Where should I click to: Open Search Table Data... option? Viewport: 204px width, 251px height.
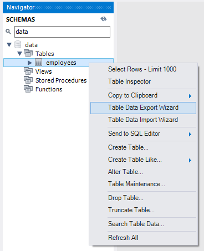pyautogui.click(x=143, y=224)
